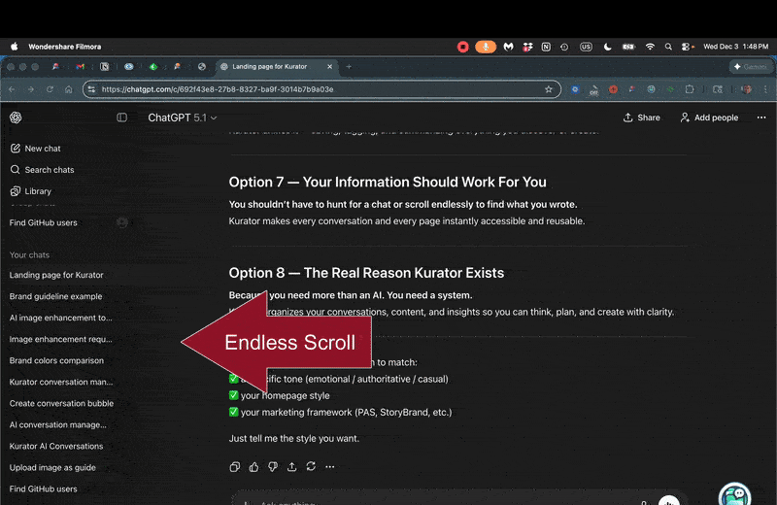Image resolution: width=777 pixels, height=505 pixels.
Task: Toggle Focus mode moon icon
Action: [607, 47]
